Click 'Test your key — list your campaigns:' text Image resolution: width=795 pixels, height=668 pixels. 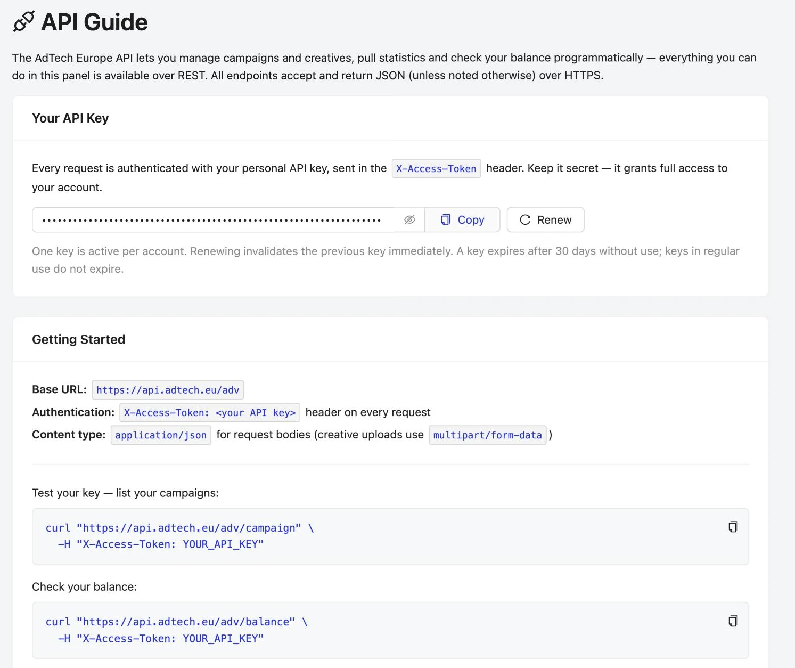[x=126, y=493]
